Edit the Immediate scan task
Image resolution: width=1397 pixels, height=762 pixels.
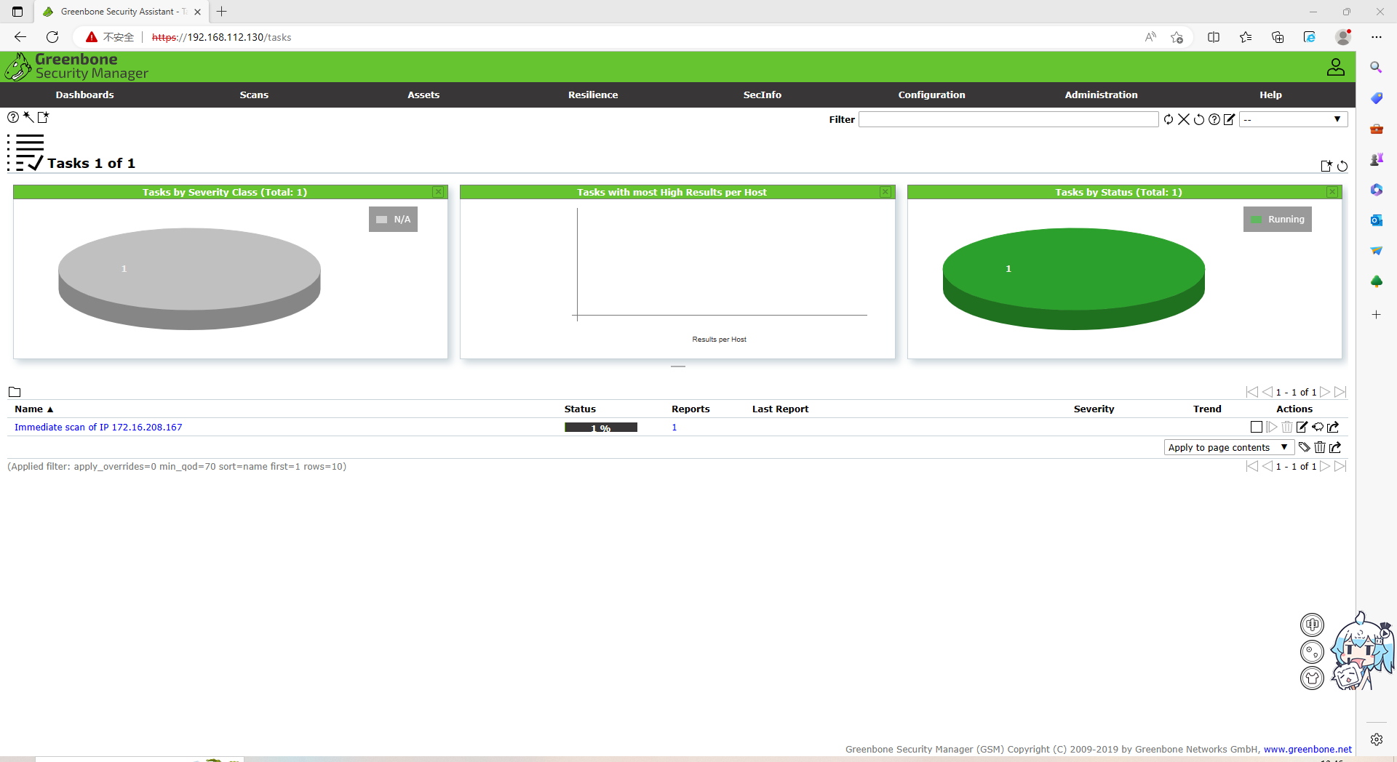[x=1302, y=427]
